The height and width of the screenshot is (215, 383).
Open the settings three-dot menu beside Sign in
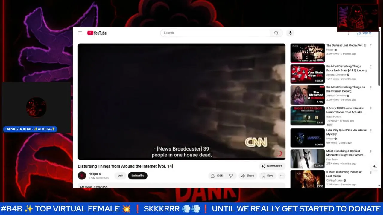348,33
